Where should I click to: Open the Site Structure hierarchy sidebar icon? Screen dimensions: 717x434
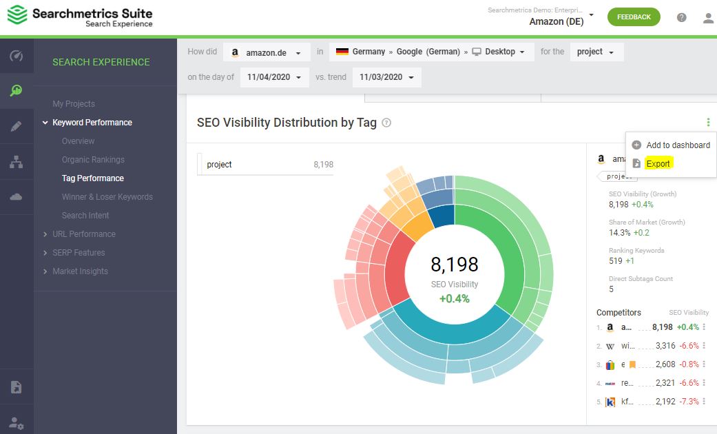tap(17, 161)
